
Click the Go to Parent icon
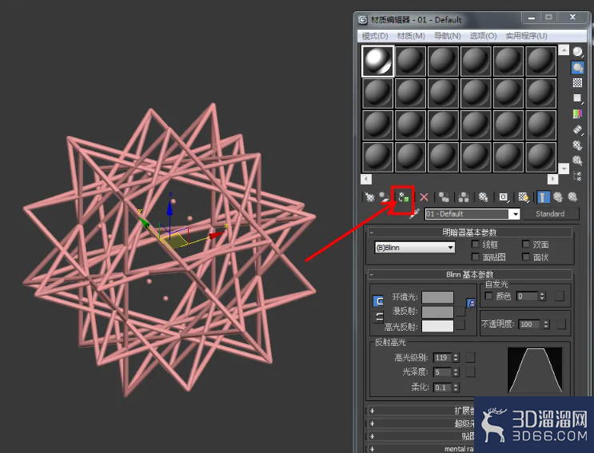point(558,197)
